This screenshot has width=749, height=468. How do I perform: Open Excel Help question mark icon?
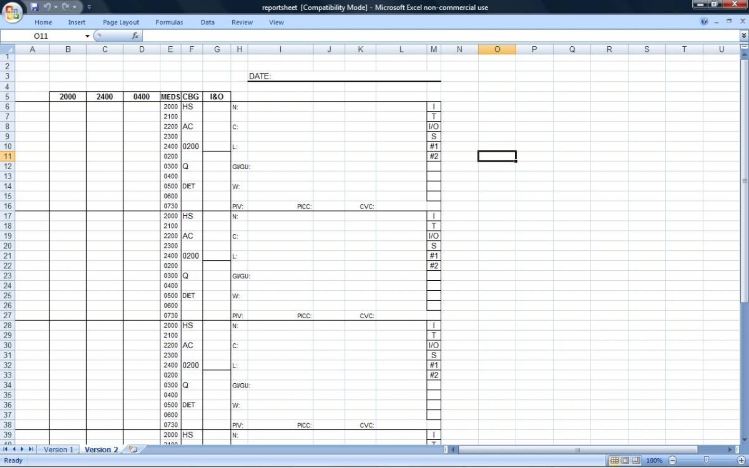point(704,22)
